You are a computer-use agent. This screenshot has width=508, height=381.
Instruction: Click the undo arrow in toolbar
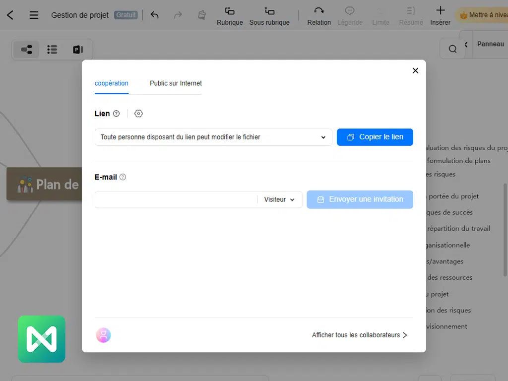point(154,15)
